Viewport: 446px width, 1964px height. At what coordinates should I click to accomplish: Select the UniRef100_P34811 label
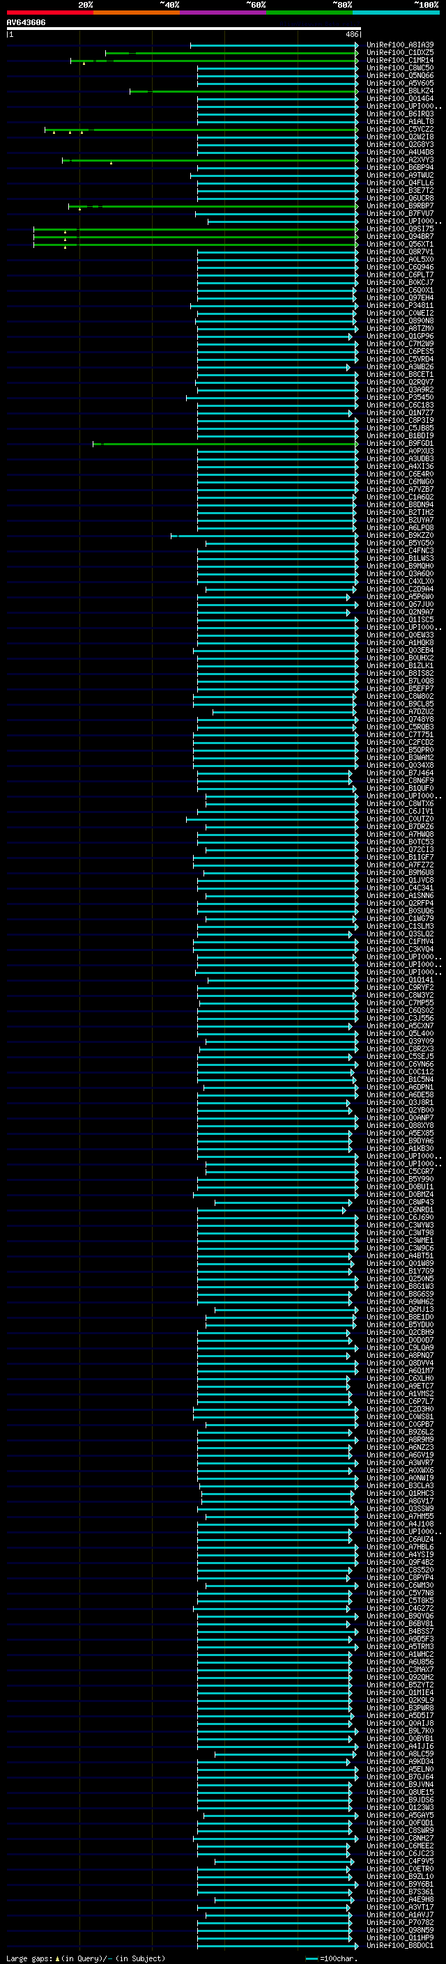pos(399,306)
